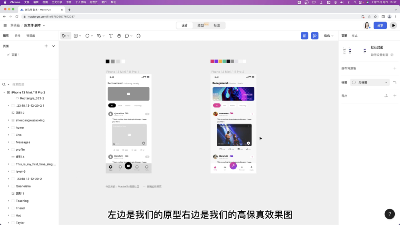Open Chrome three-dot menu
Viewport: 400px width, 225px height.
click(x=396, y=16)
